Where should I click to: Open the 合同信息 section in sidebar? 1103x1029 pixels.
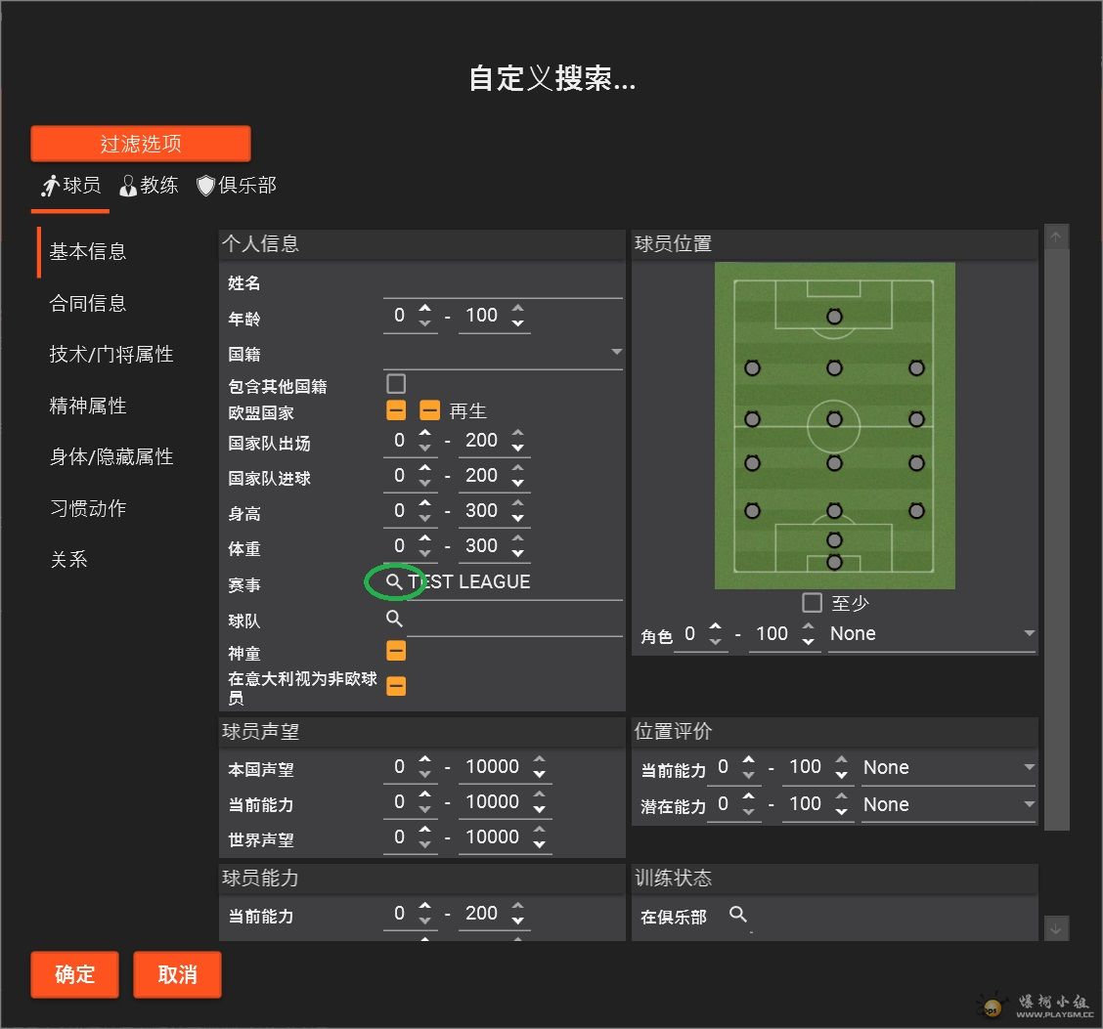click(x=87, y=303)
